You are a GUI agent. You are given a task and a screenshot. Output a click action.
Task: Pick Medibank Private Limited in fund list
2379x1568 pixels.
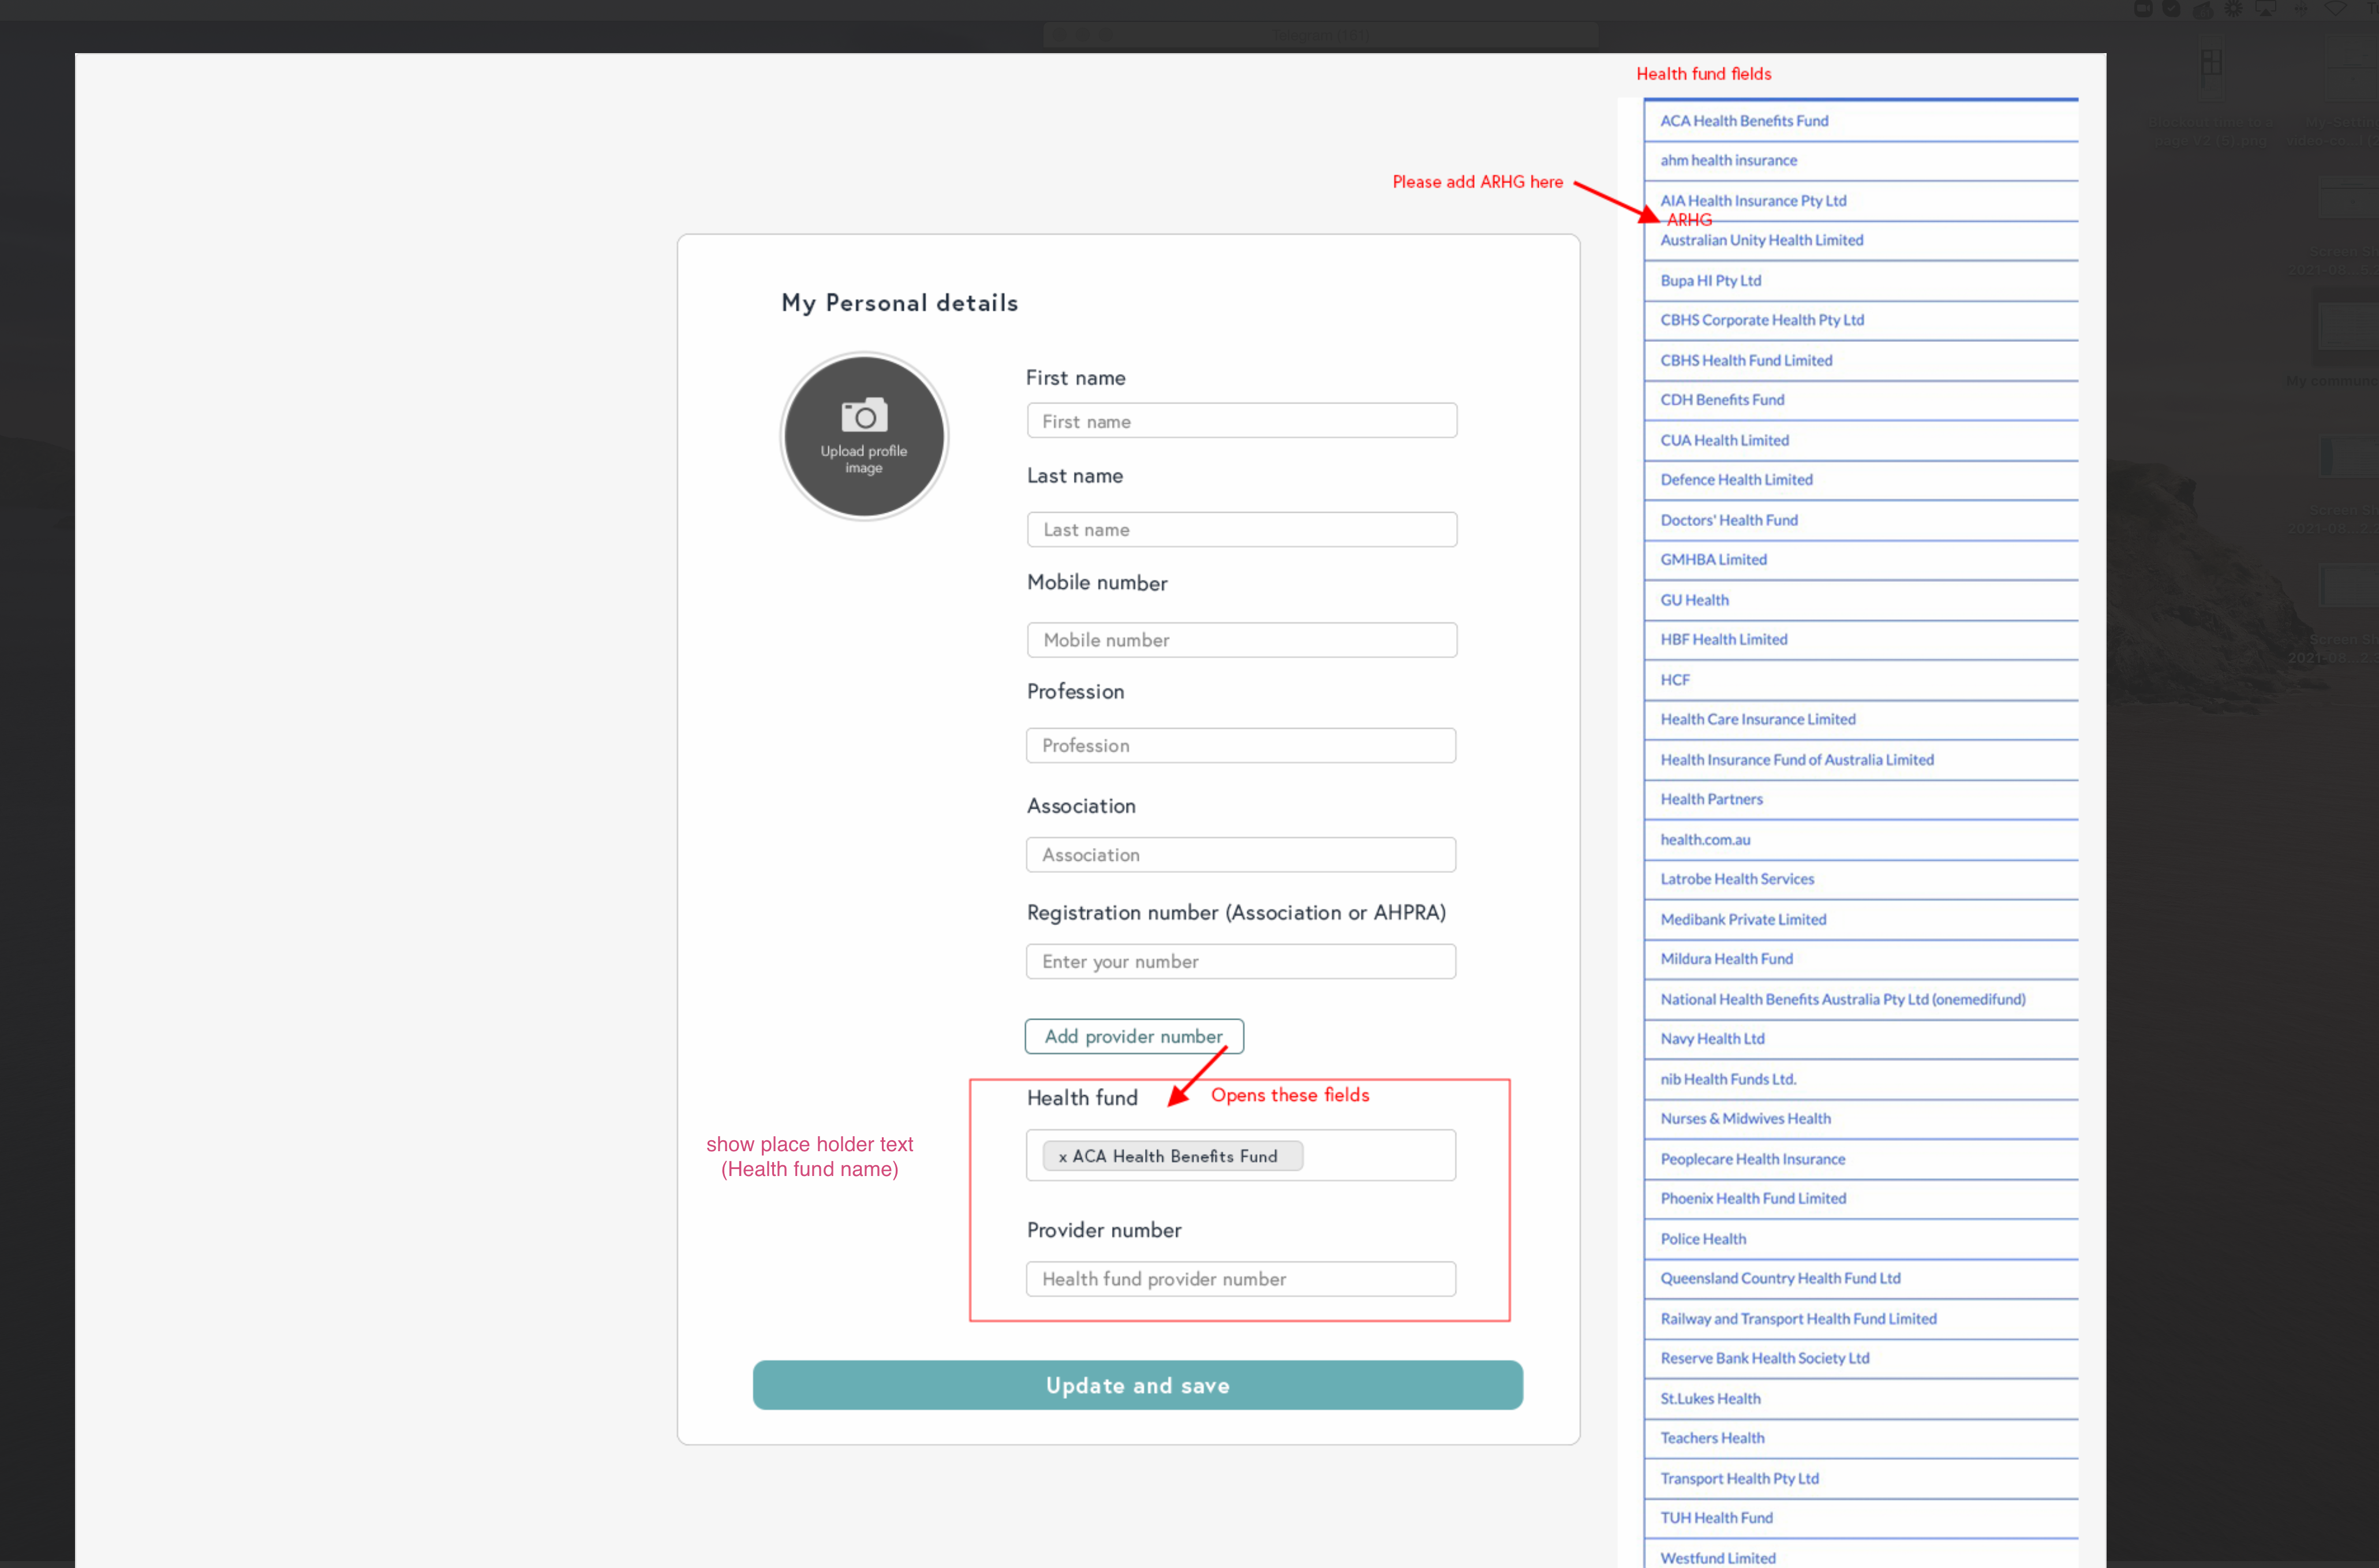click(x=1743, y=919)
